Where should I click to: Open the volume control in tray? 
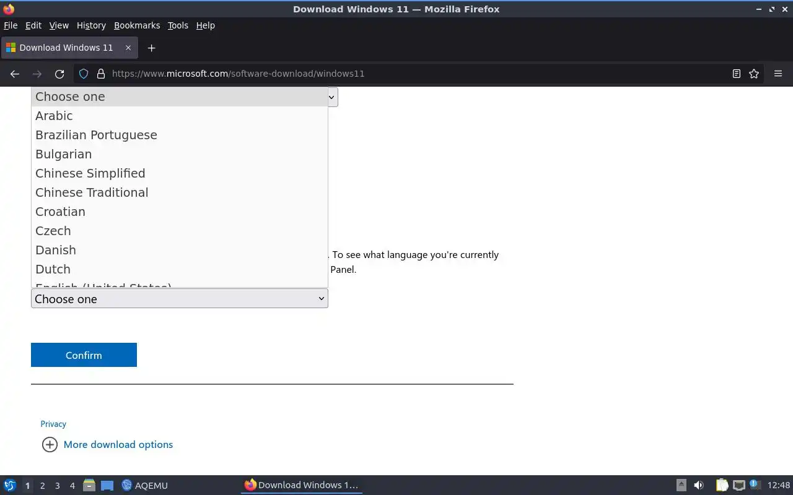pyautogui.click(x=699, y=485)
